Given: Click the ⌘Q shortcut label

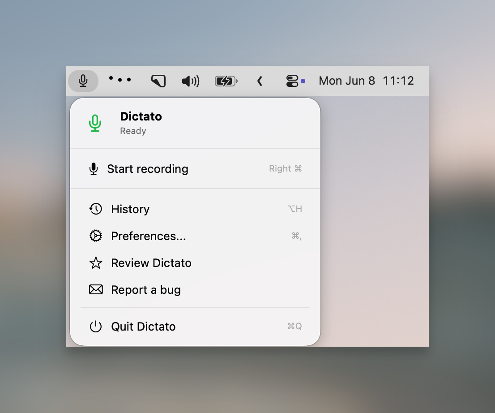Looking at the screenshot, I should 294,327.
